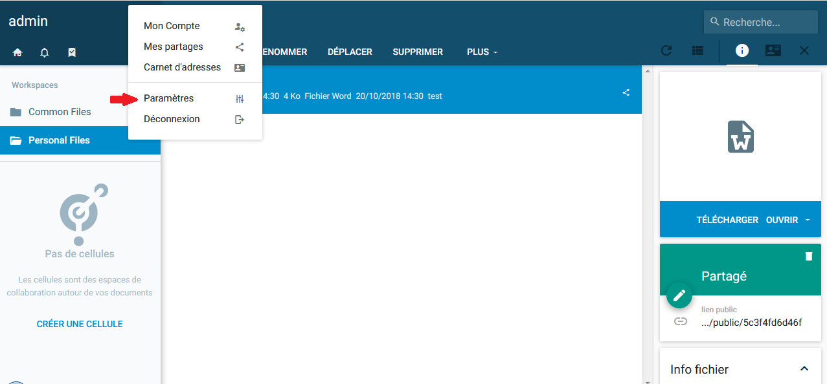Click the TÉLÉCHARGER button
This screenshot has height=384, width=827.
[x=727, y=220]
